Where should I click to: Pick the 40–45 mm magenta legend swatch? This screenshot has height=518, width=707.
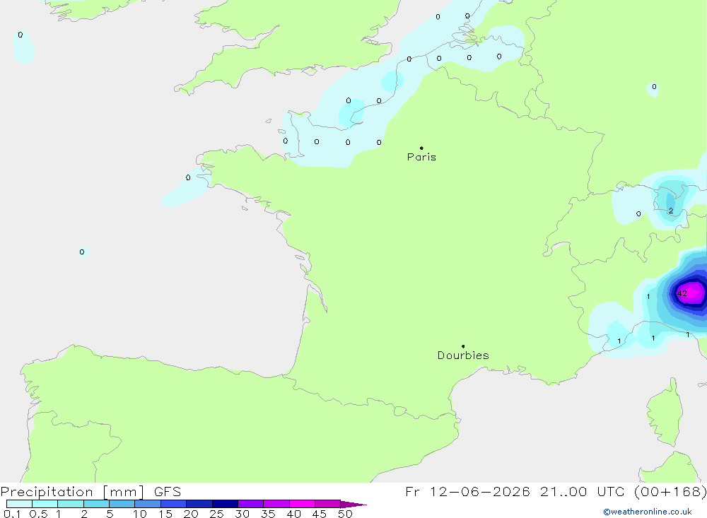pos(302,504)
